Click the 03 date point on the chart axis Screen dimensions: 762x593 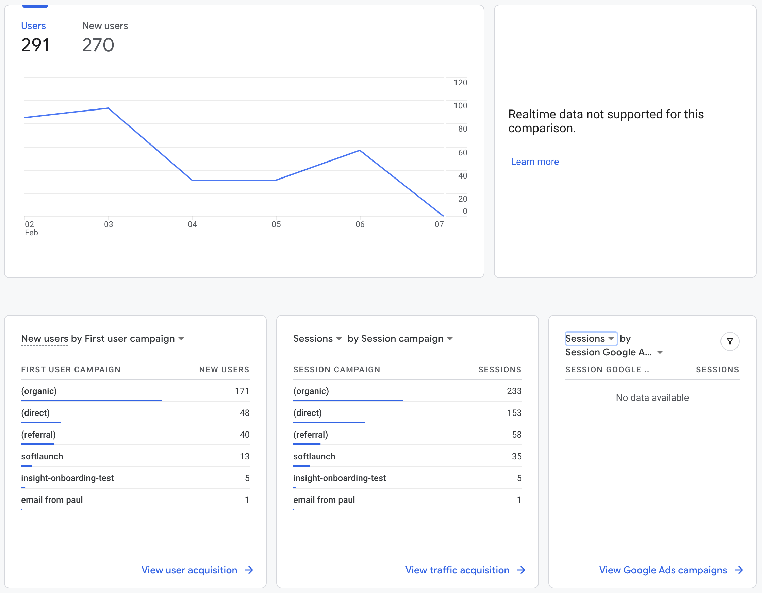click(109, 224)
